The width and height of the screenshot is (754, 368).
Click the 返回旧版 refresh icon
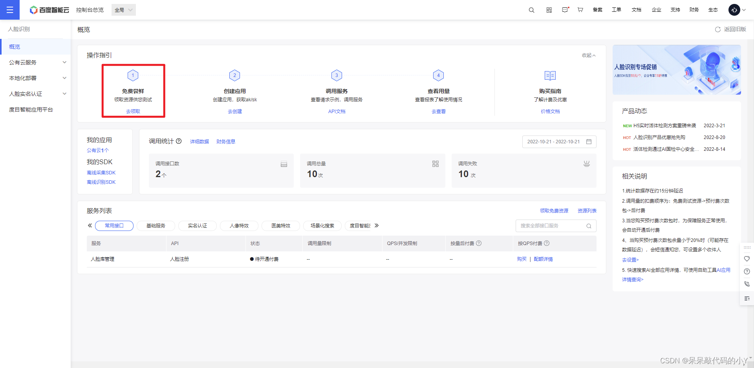click(x=718, y=29)
